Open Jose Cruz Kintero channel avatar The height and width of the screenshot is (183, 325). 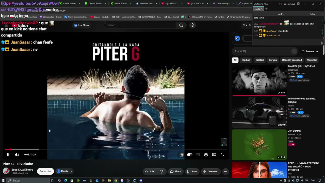point(6,171)
